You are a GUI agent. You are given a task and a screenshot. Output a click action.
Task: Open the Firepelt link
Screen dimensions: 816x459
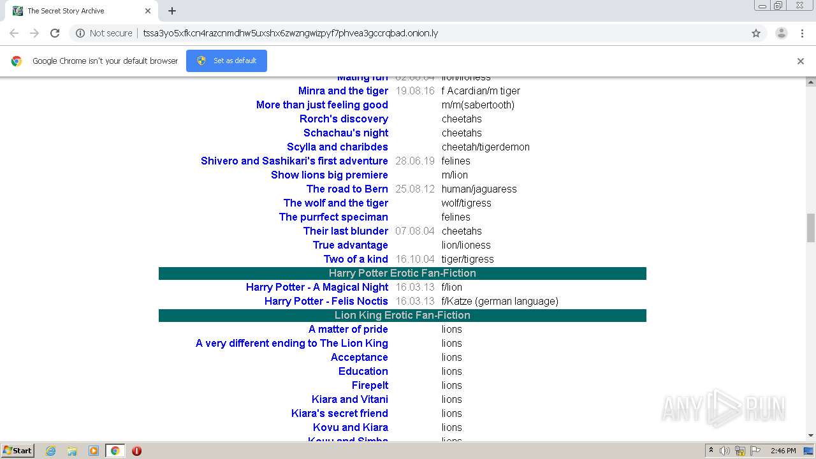tap(370, 385)
